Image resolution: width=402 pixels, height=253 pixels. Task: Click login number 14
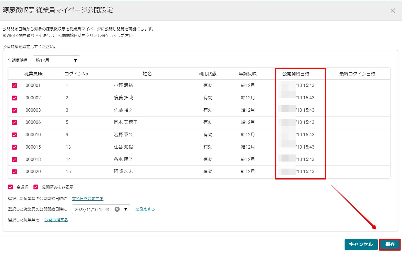68,159
